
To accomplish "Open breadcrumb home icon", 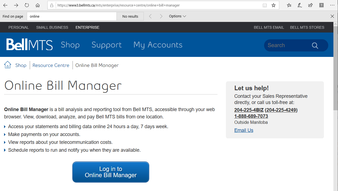I will [7, 64].
